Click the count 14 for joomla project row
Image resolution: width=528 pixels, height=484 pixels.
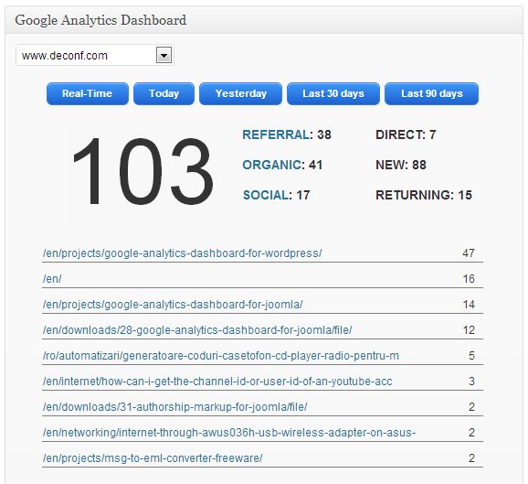point(469,305)
